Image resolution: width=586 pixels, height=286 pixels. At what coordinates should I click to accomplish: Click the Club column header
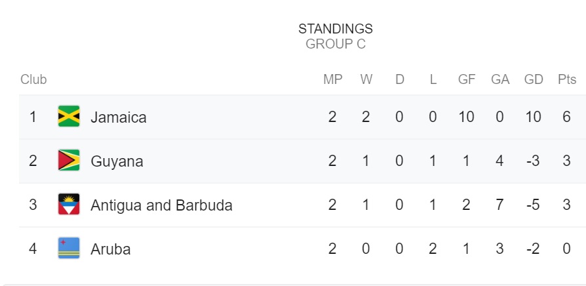click(33, 79)
